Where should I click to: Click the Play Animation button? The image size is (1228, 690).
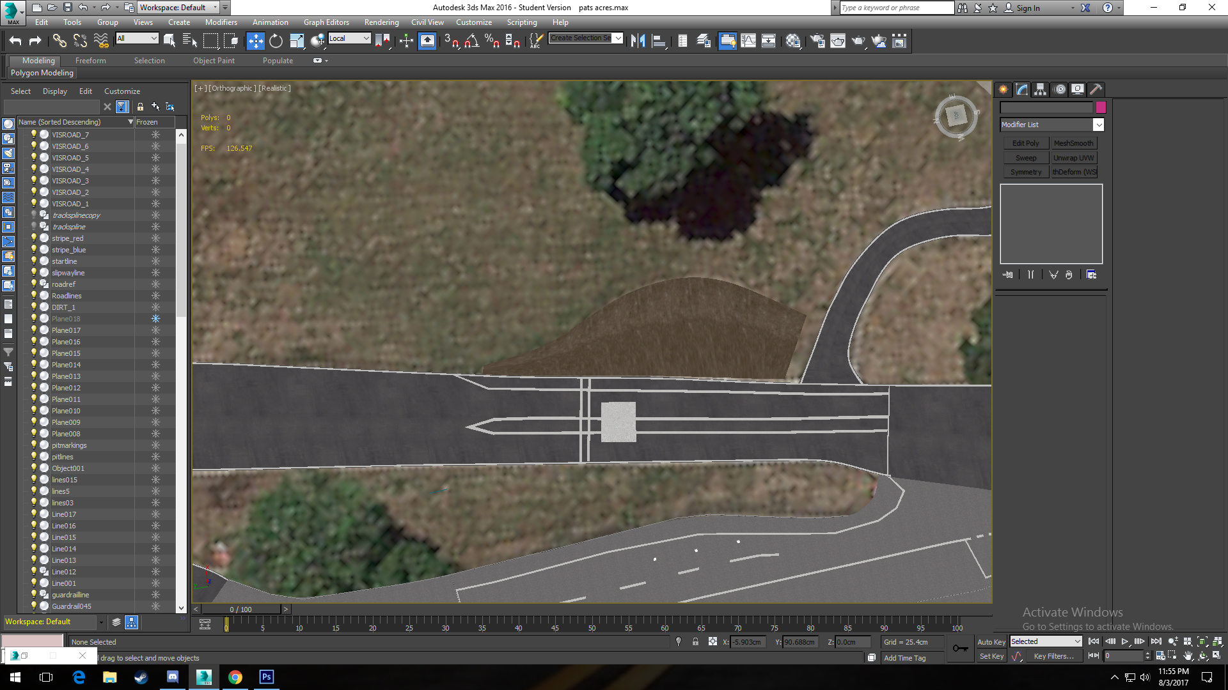point(1125,641)
